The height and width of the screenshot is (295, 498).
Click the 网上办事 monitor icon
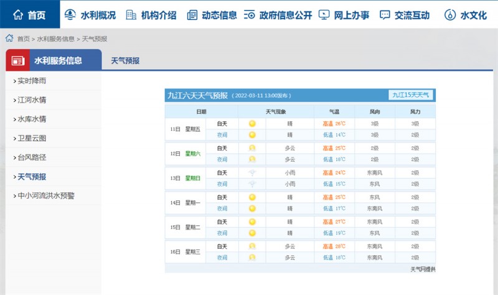324,15
